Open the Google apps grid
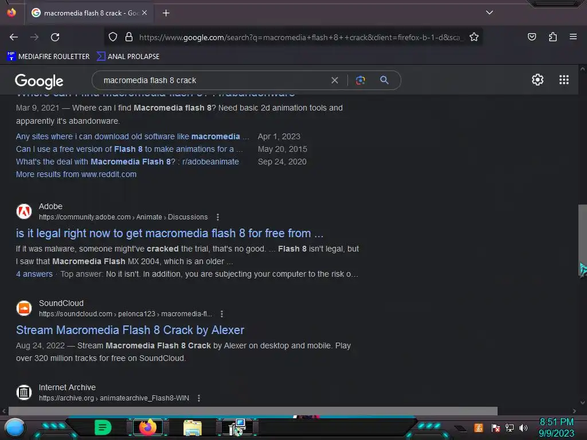Screen dimensions: 587x440 click(564, 80)
